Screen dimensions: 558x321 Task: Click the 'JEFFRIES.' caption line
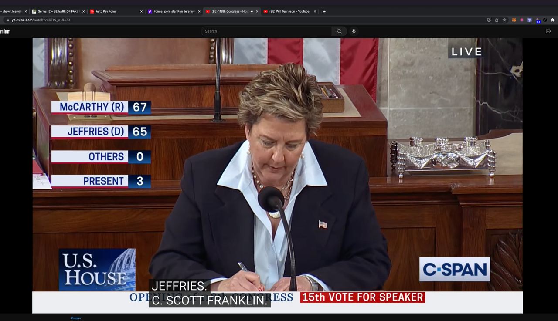[x=179, y=286]
